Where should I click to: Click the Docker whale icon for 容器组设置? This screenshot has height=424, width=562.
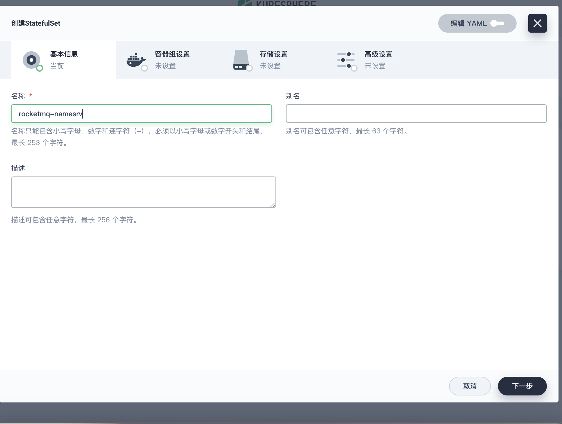(x=136, y=60)
